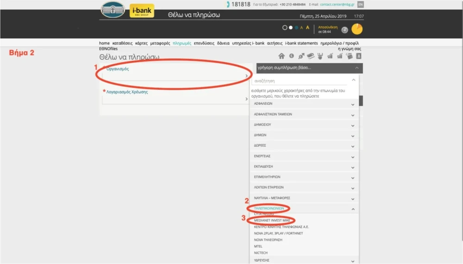Screen dimensions: 463x264
Task: Open the κάρτες menu
Action: click(x=141, y=43)
